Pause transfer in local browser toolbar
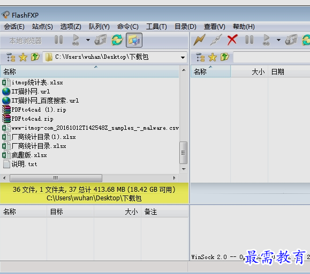 pos(59,40)
